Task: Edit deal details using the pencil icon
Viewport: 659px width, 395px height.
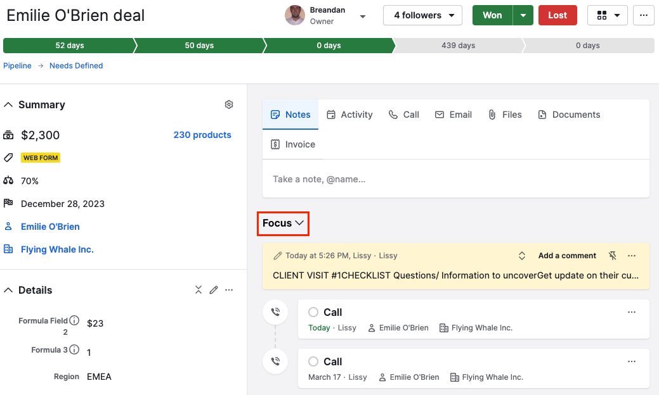Action: click(x=214, y=289)
